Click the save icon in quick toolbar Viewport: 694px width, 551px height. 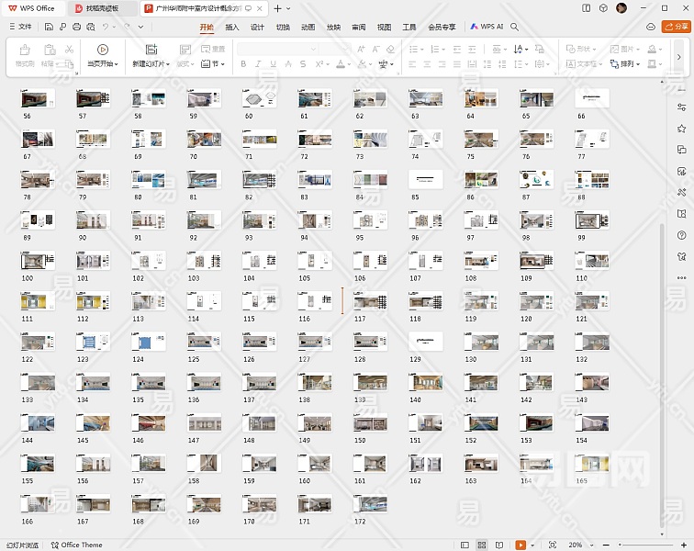point(50,27)
